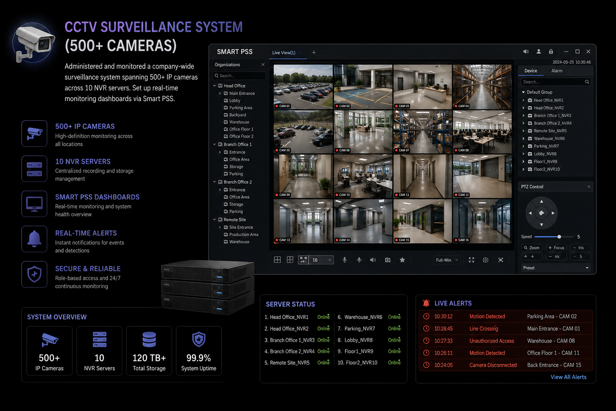Tilt camera up with PTZ up arrow
Screen dimensions: 616x411
pos(541,201)
